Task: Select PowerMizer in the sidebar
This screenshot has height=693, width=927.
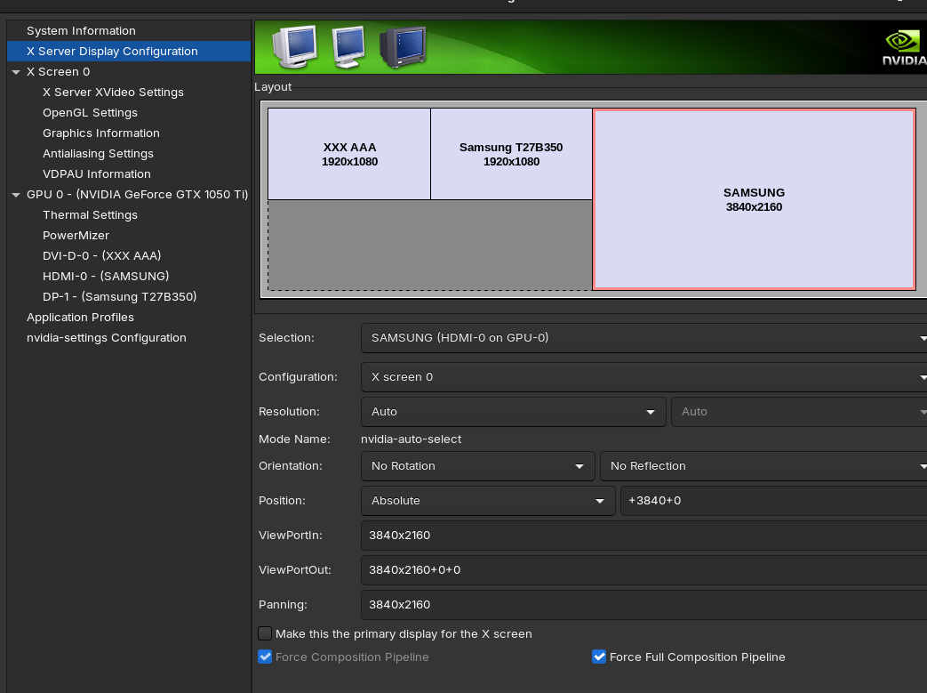Action: [x=76, y=236]
